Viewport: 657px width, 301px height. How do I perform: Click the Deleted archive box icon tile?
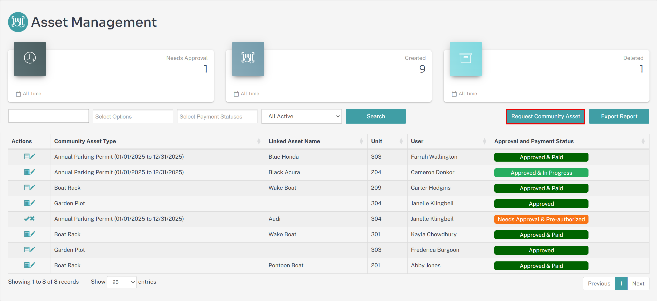(466, 59)
